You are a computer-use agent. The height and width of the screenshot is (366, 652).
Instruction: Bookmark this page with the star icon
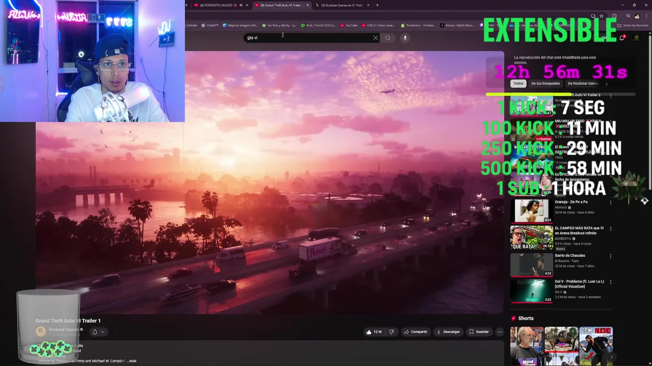pos(602,16)
